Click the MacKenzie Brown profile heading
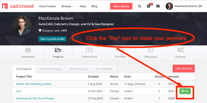The width and height of the screenshot is (207, 103). (56, 18)
